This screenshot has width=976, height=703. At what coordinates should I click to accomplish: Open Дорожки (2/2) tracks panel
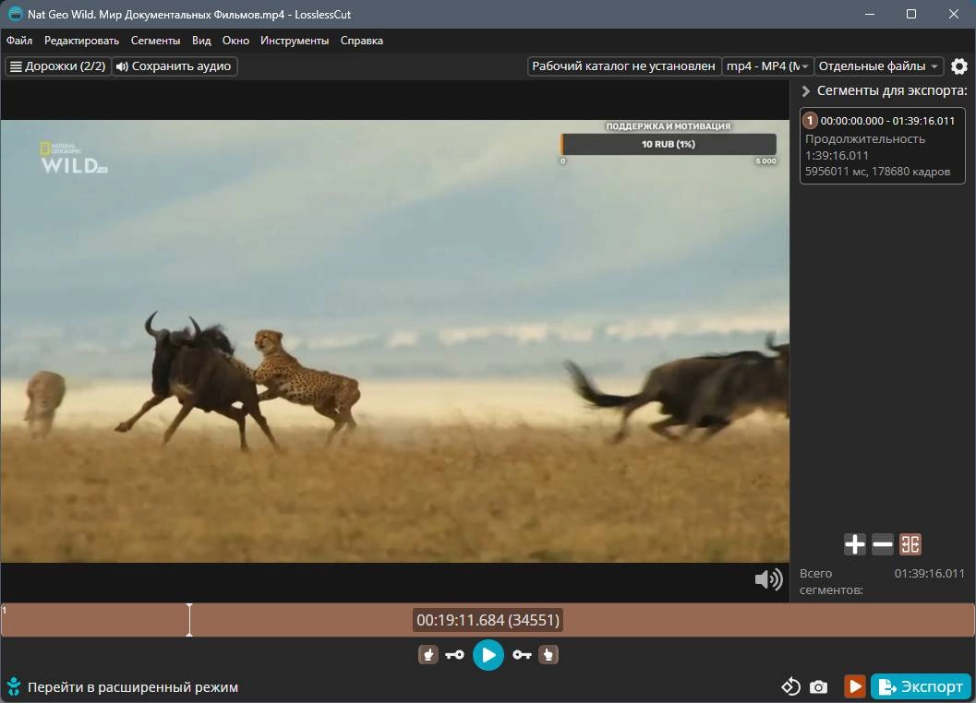pyautogui.click(x=58, y=66)
